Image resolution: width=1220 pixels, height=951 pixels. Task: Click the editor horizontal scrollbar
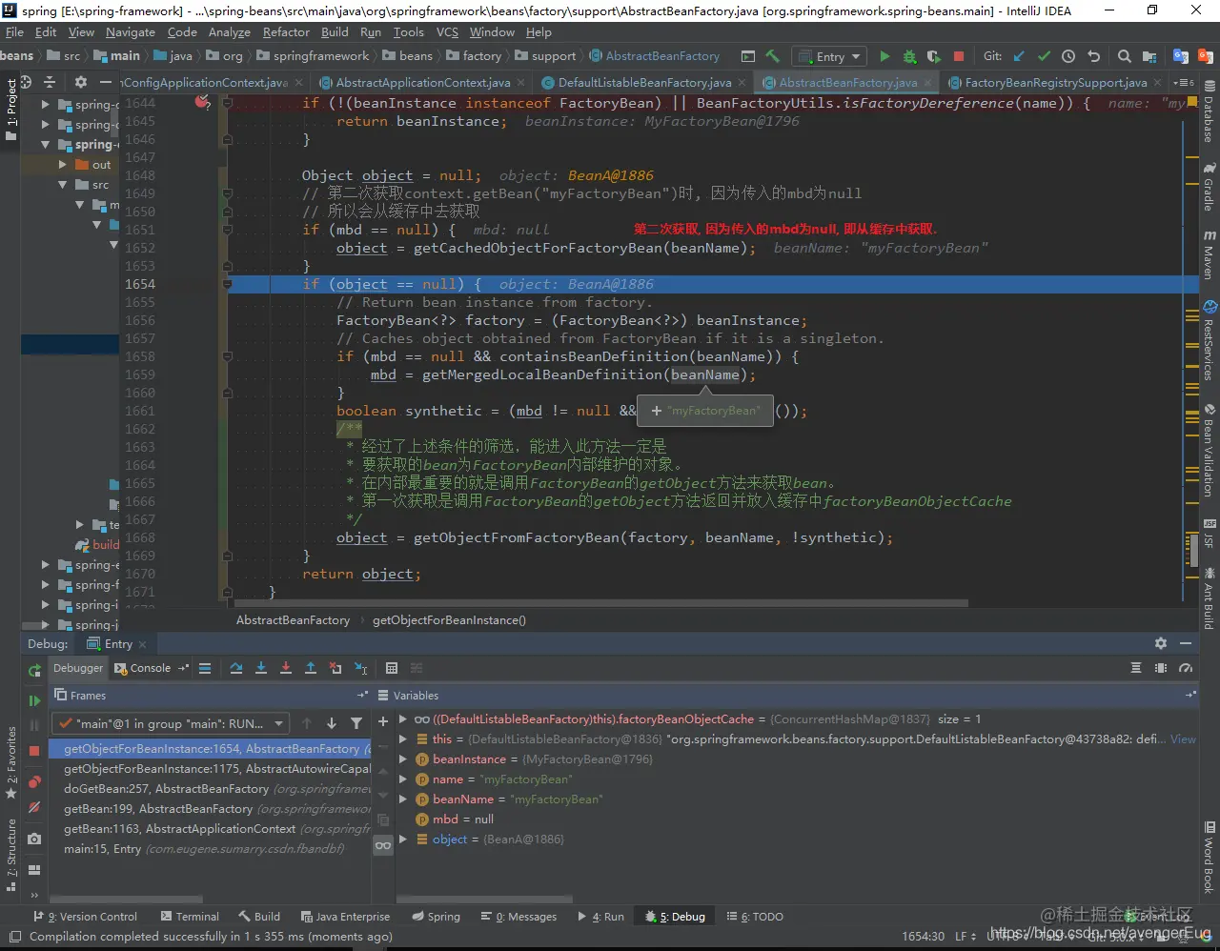tap(600, 603)
